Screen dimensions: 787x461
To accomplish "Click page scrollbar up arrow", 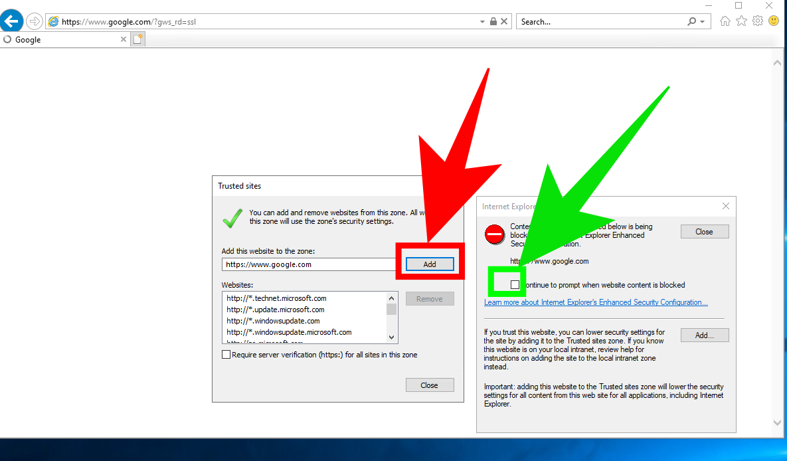I will pyautogui.click(x=777, y=62).
